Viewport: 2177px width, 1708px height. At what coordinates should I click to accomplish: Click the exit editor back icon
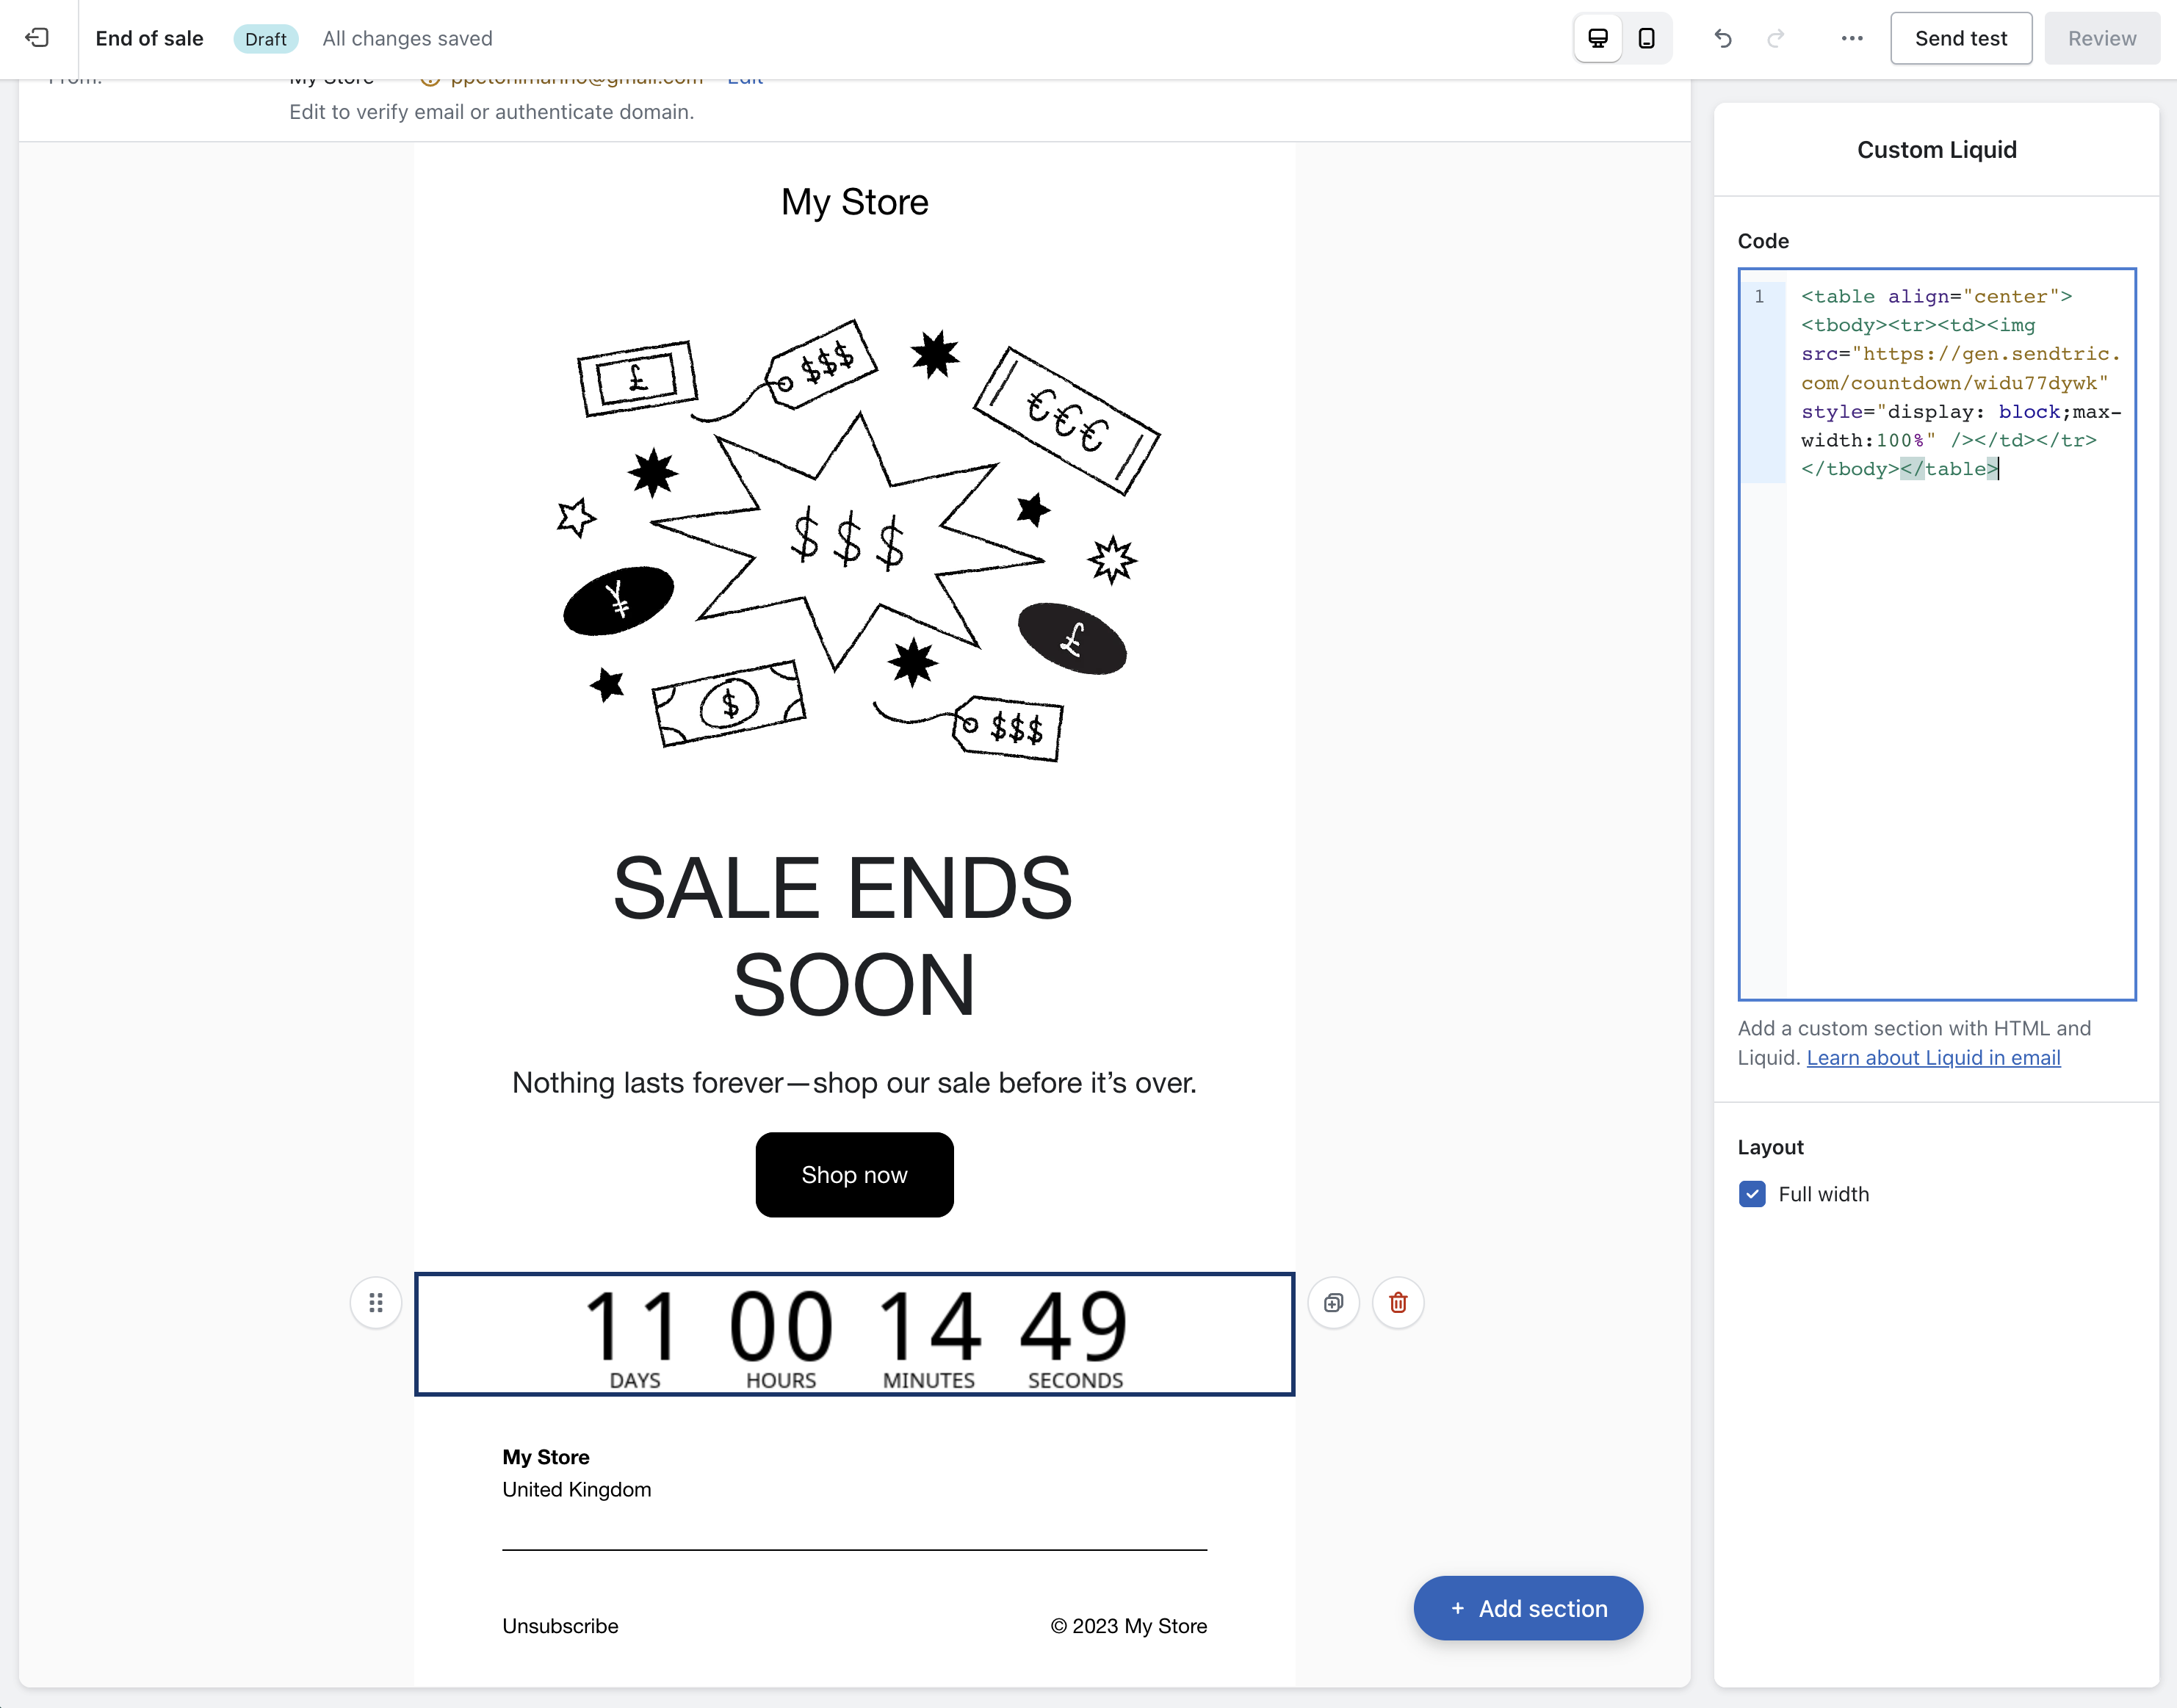coord(37,38)
